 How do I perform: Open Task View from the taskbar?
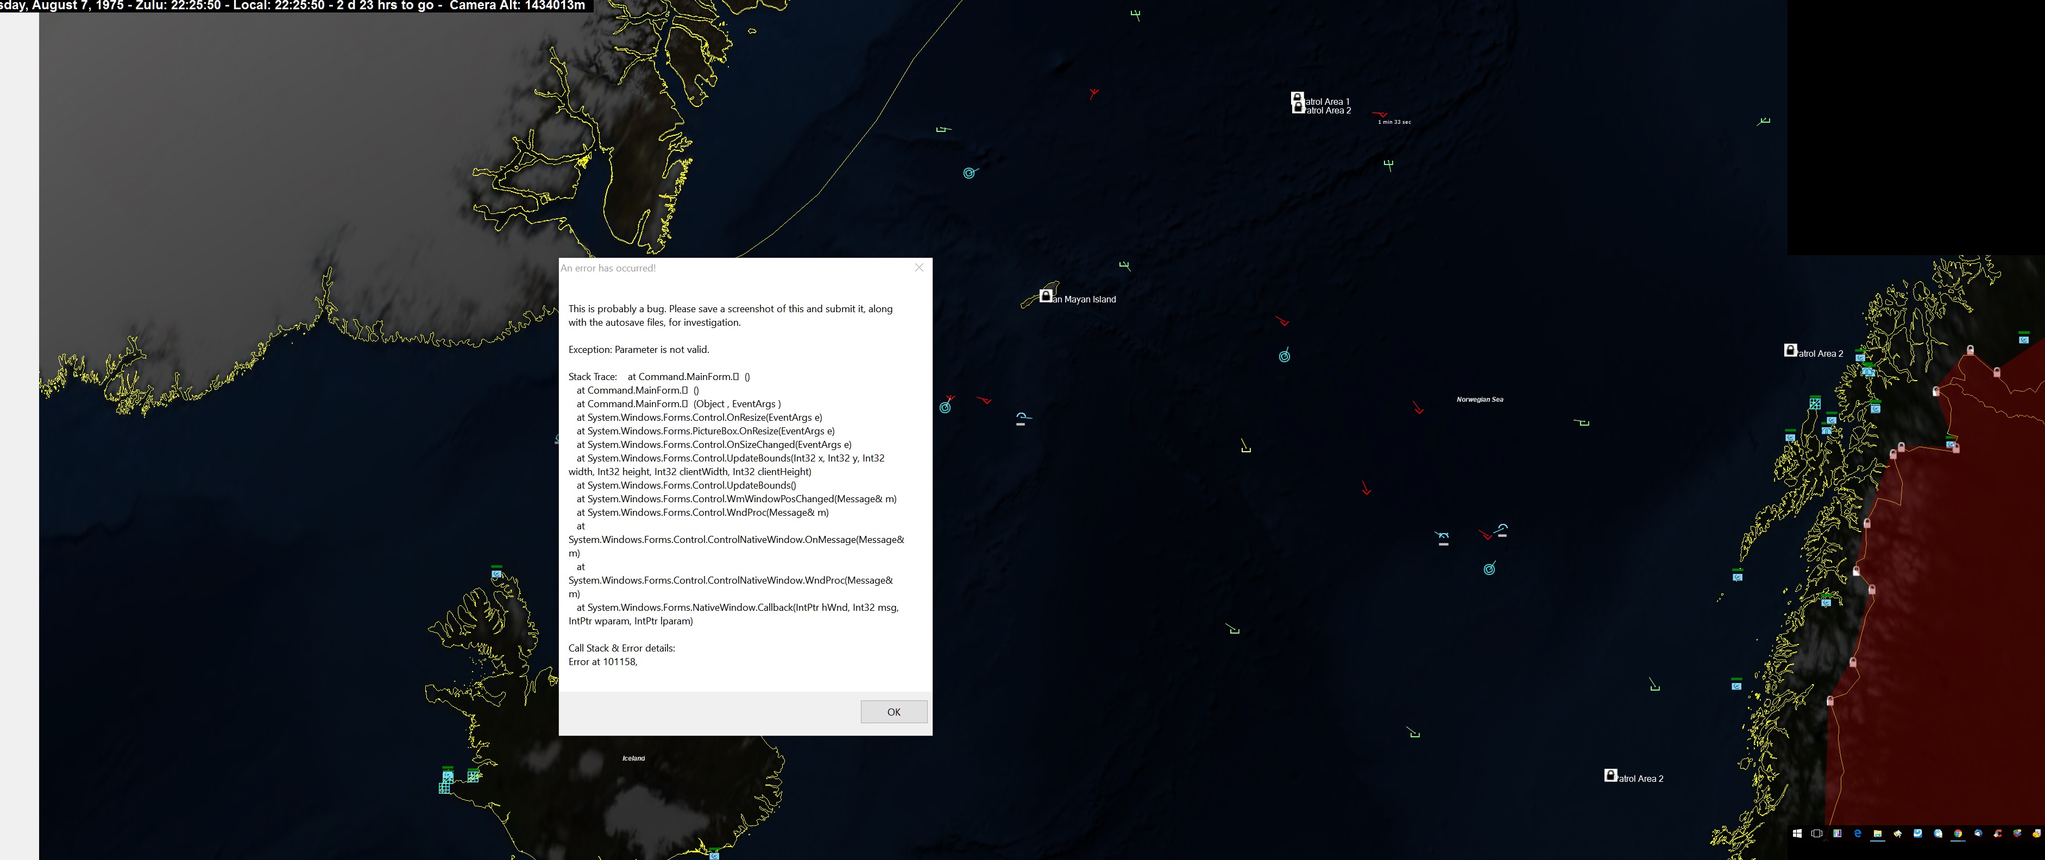(1817, 834)
